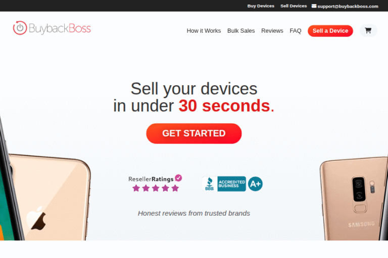This screenshot has width=388, height=258.
Task: Open the shopping cart icon
Action: pyautogui.click(x=368, y=31)
